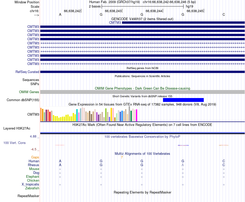
Task: Click the 2 bases scale bar
Action: pos(143,6)
